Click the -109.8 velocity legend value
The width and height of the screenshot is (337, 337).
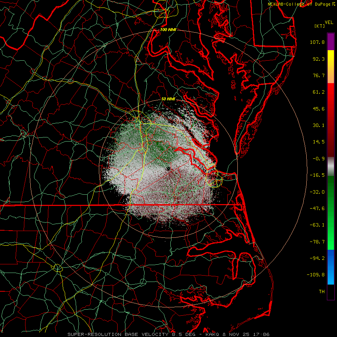coord(316,275)
